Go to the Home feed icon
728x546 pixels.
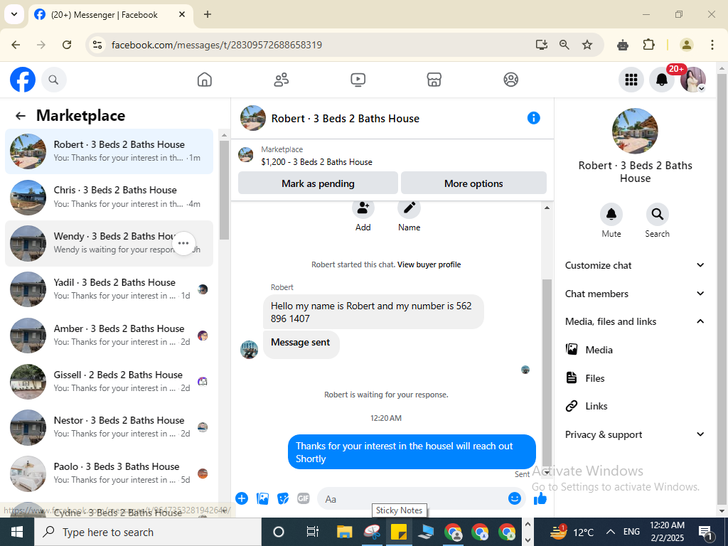point(204,80)
